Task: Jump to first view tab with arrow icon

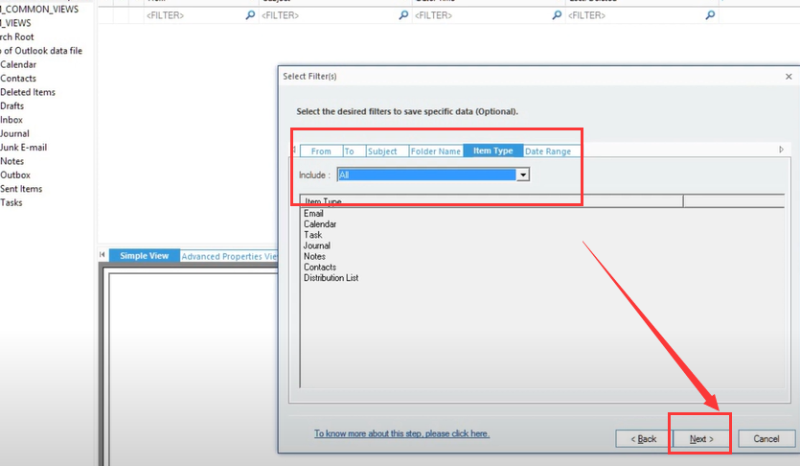Action: pyautogui.click(x=103, y=255)
